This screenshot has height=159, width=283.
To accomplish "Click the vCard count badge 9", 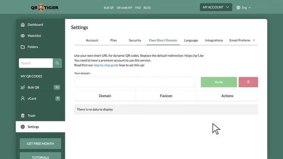I will tap(57, 98).
